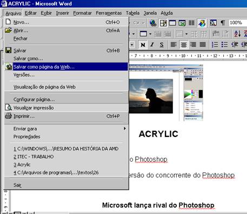
Task: Open the Ajuda menu
Action: (166, 13)
